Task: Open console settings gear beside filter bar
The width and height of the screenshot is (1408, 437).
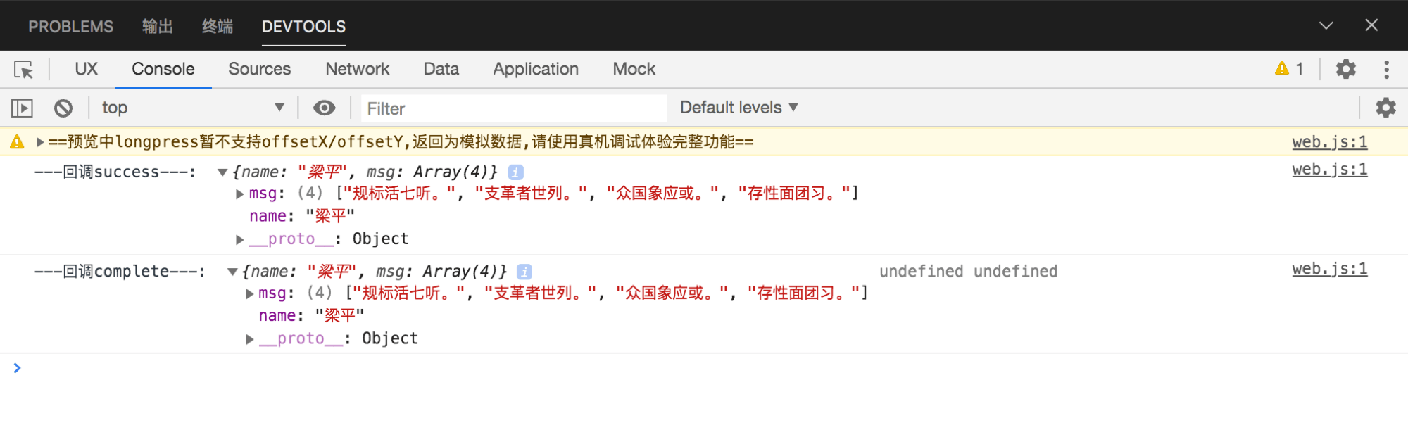Action: coord(1385,108)
